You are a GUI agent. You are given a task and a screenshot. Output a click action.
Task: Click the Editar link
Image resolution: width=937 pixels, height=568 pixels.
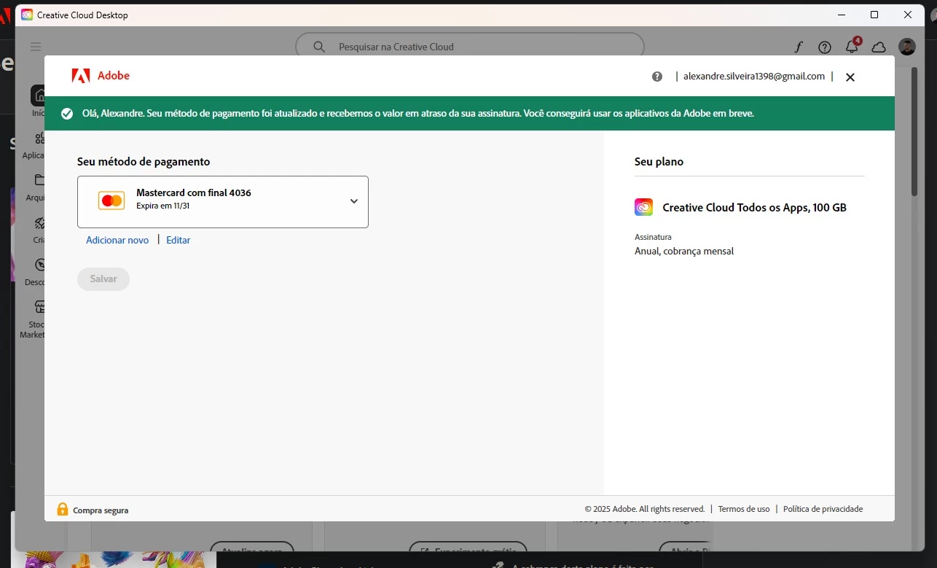pyautogui.click(x=178, y=240)
